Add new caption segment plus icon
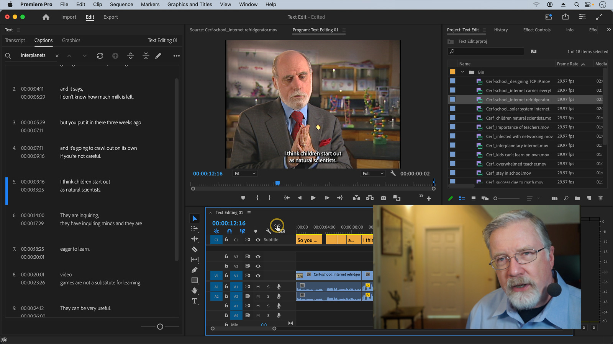This screenshot has height=344, width=613. (x=115, y=56)
